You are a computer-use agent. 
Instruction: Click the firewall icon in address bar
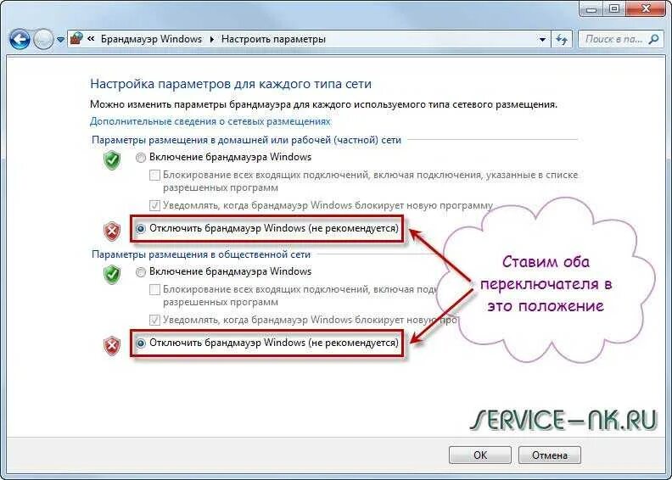(76, 38)
